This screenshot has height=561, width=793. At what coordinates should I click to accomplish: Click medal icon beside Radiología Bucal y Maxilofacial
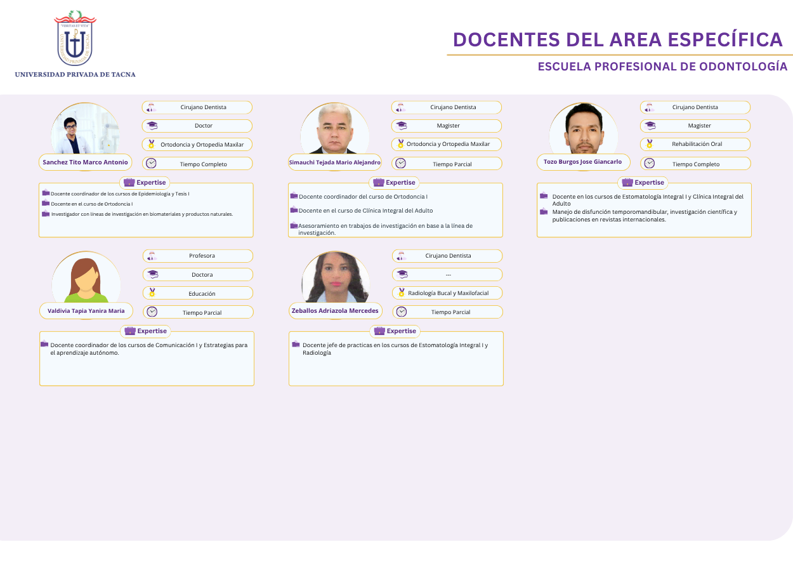(401, 293)
